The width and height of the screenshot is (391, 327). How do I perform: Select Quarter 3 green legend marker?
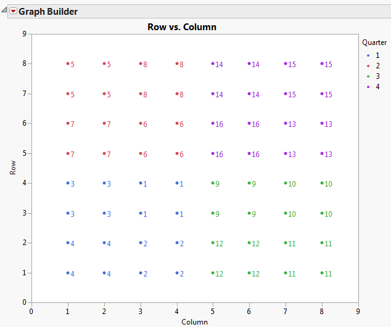(369, 76)
